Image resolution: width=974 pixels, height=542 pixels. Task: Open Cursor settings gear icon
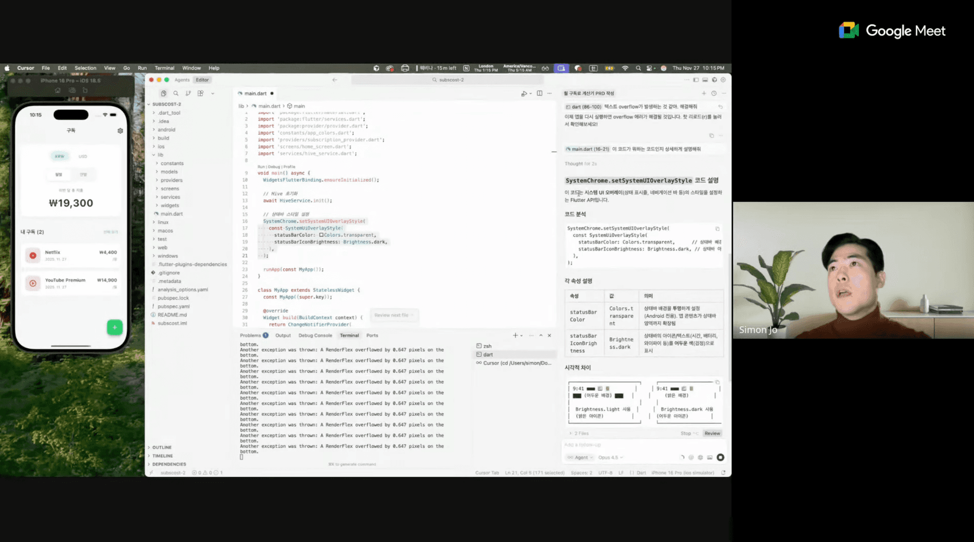pos(723,80)
